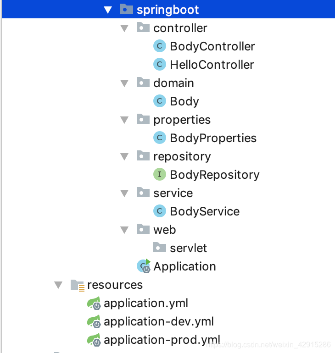The height and width of the screenshot is (353, 335).
Task: Click the resources folder icon
Action: pos(78,285)
